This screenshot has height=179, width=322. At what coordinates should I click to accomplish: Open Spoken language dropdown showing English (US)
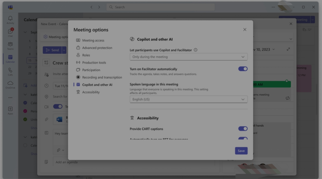(x=189, y=99)
